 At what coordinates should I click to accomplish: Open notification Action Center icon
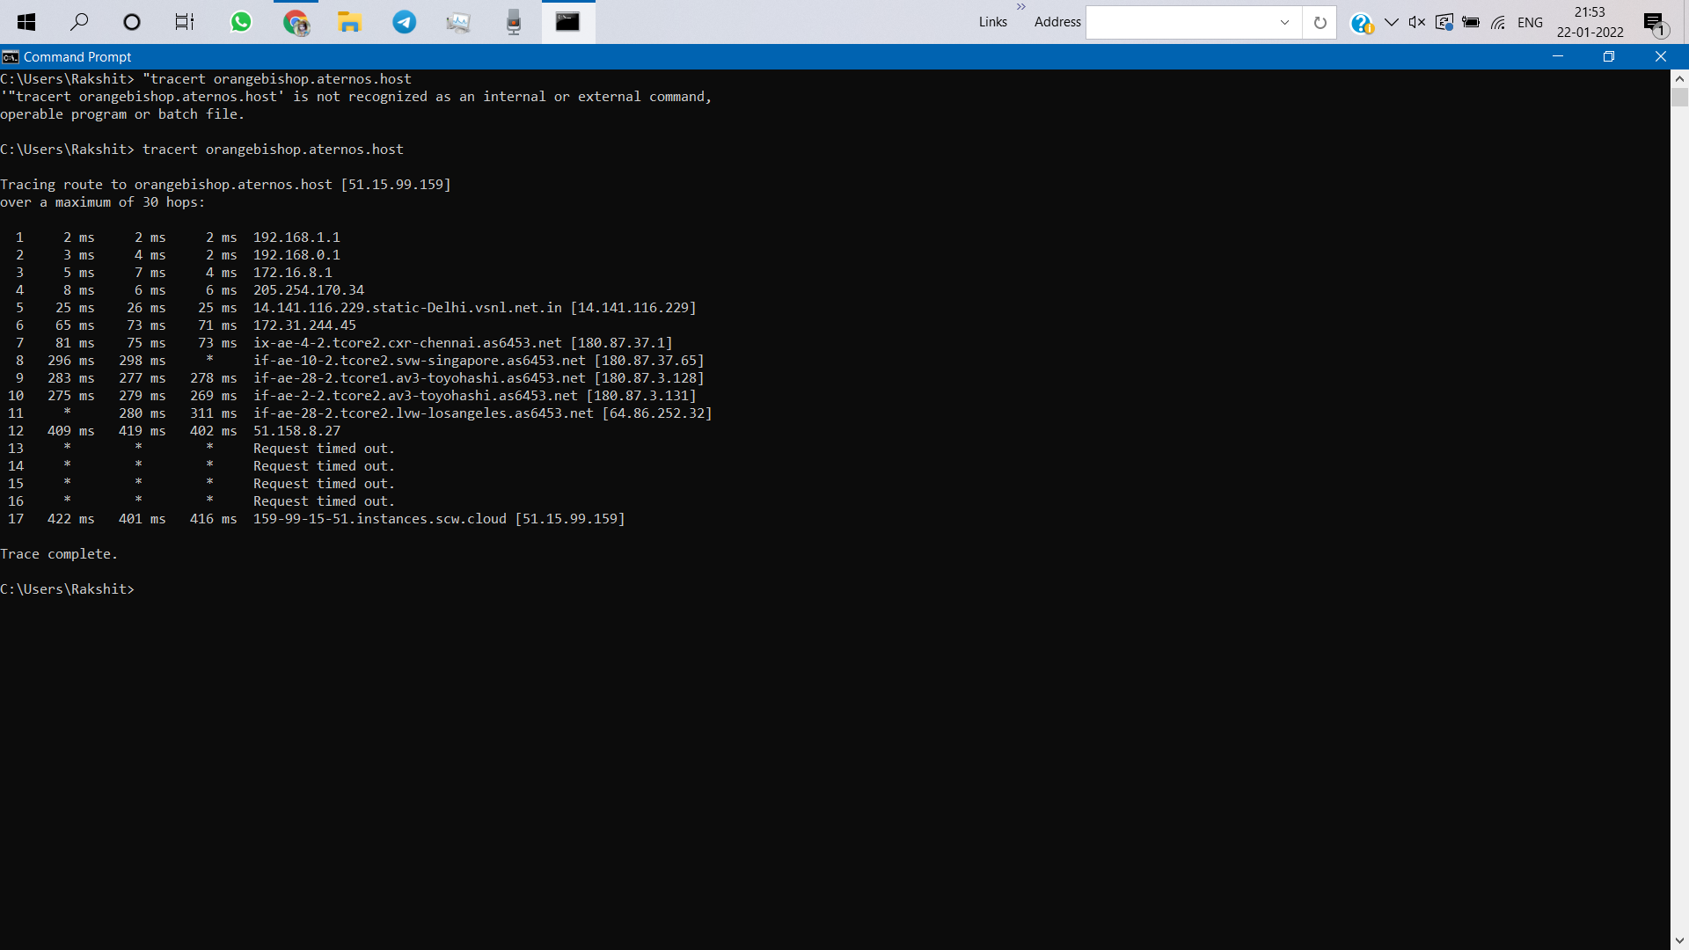[x=1655, y=24]
